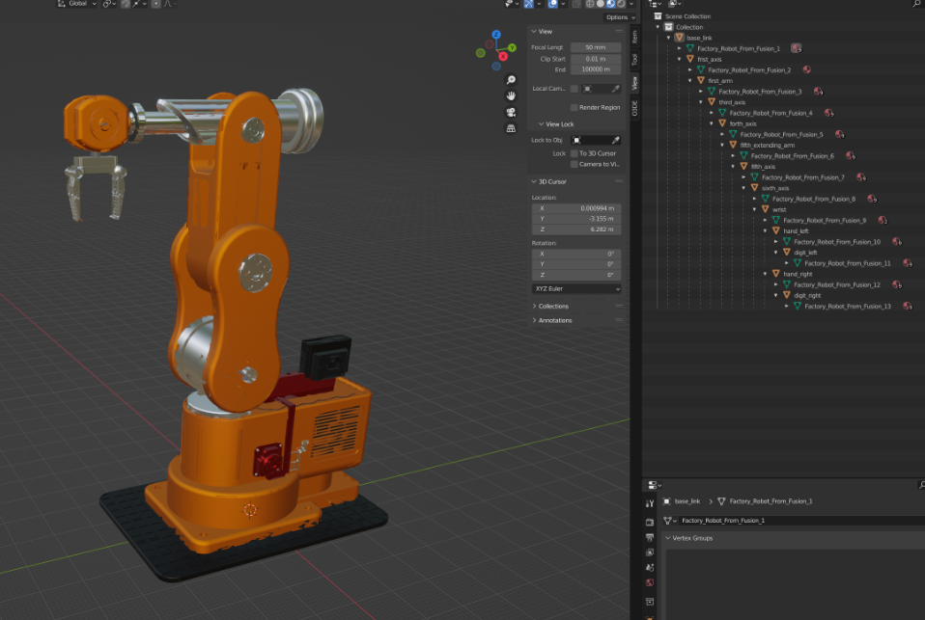Screen dimensions: 925x620
Task: Toggle X-ray mode in viewport header
Action: (576, 4)
